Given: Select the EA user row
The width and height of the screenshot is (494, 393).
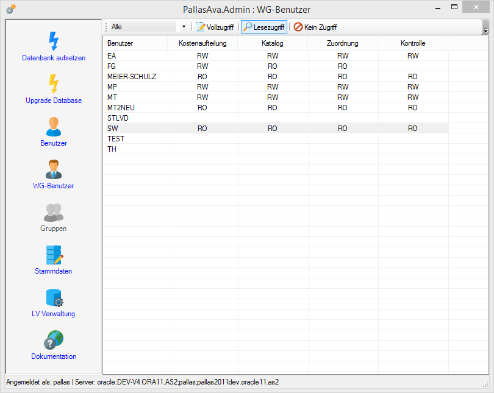Looking at the screenshot, I should (x=276, y=56).
